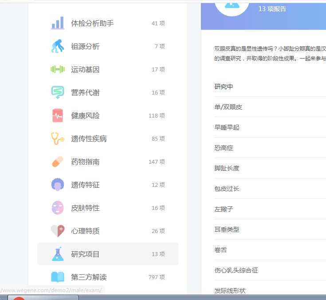Click the 7 项 count beside 祖源分析
The image size is (326, 300).
point(160,46)
